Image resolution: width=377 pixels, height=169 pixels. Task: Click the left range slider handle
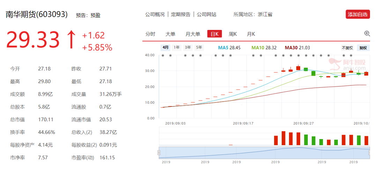[x=159, y=153]
